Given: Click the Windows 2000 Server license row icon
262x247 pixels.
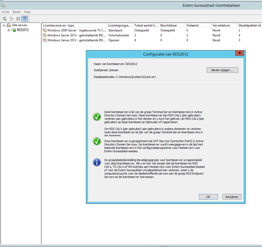Looking at the screenshot, I should [x=45, y=30].
